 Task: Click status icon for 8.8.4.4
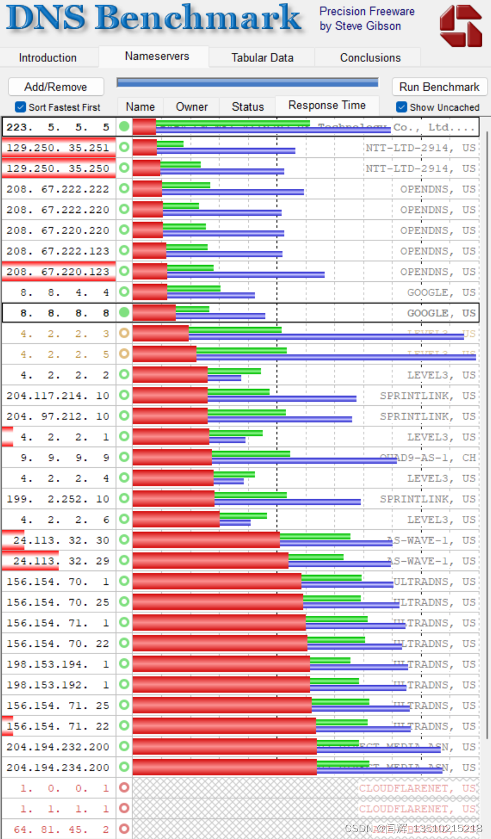click(x=124, y=292)
